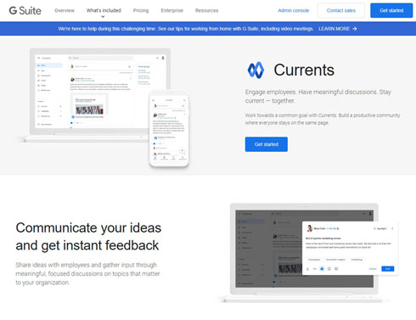
Task: Click the Currents logo icon
Action: coord(256,70)
